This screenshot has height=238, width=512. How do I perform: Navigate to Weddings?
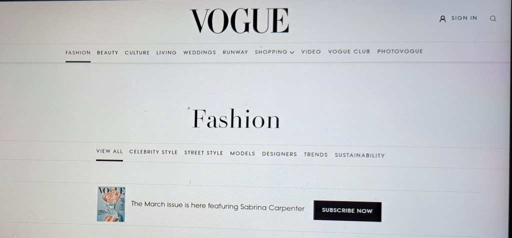pos(199,52)
